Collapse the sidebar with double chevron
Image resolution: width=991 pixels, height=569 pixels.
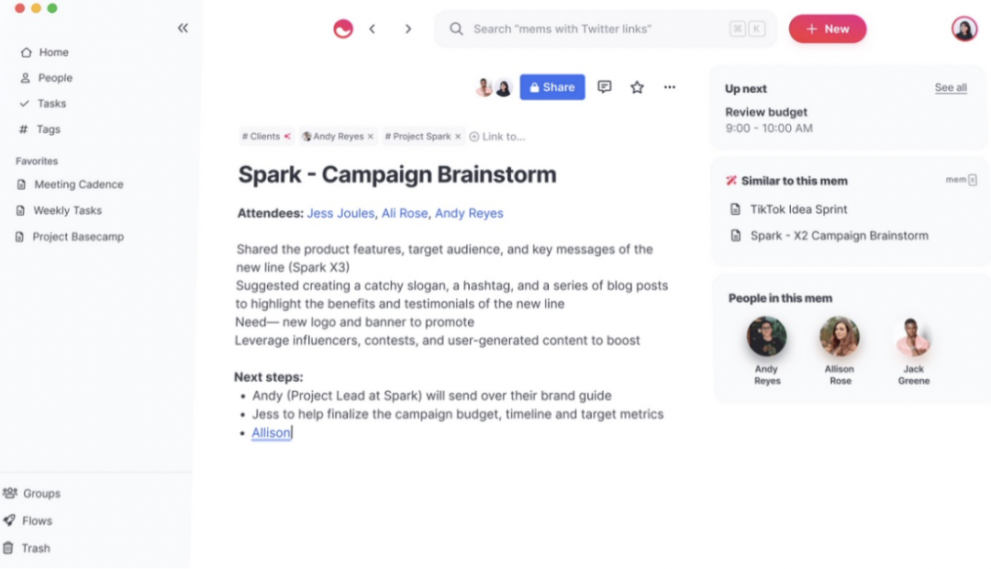(183, 28)
